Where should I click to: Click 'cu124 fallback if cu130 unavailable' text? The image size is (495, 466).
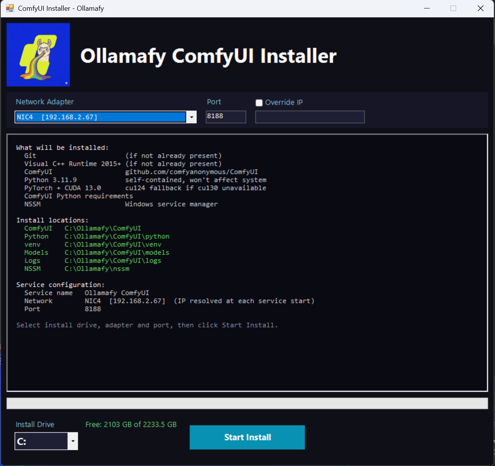pos(196,188)
